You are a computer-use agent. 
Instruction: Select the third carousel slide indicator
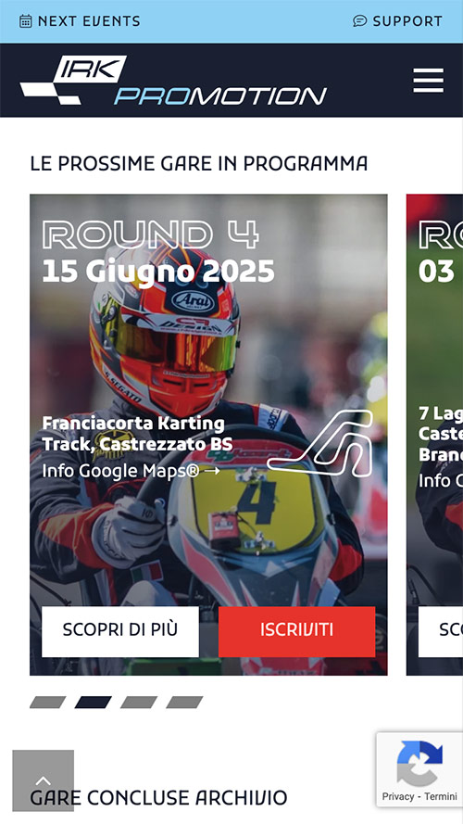pyautogui.click(x=139, y=702)
